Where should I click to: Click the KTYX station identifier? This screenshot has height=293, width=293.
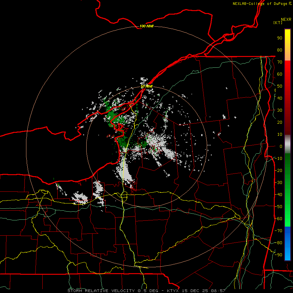(173, 291)
